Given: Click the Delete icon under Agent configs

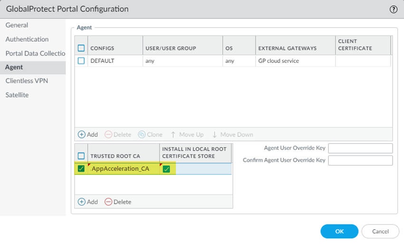Looking at the screenshot, I should [108, 135].
